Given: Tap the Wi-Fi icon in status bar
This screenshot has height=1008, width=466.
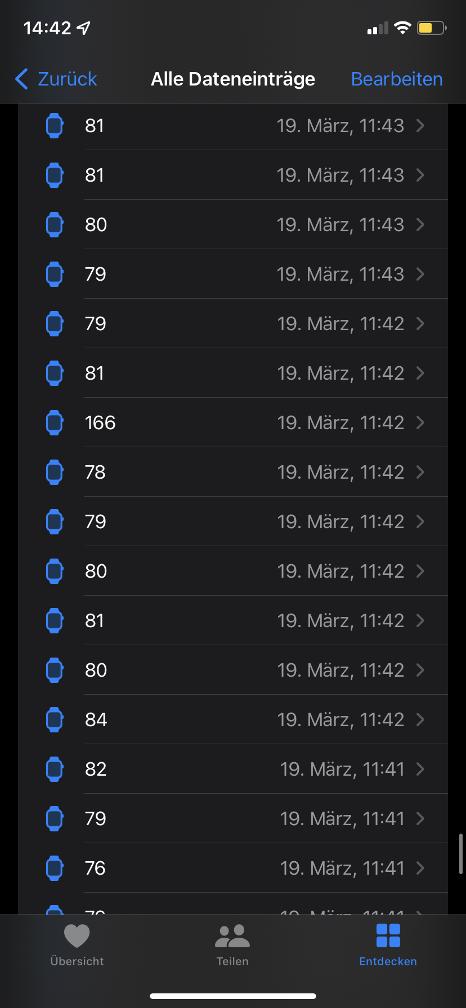Looking at the screenshot, I should tap(402, 28).
